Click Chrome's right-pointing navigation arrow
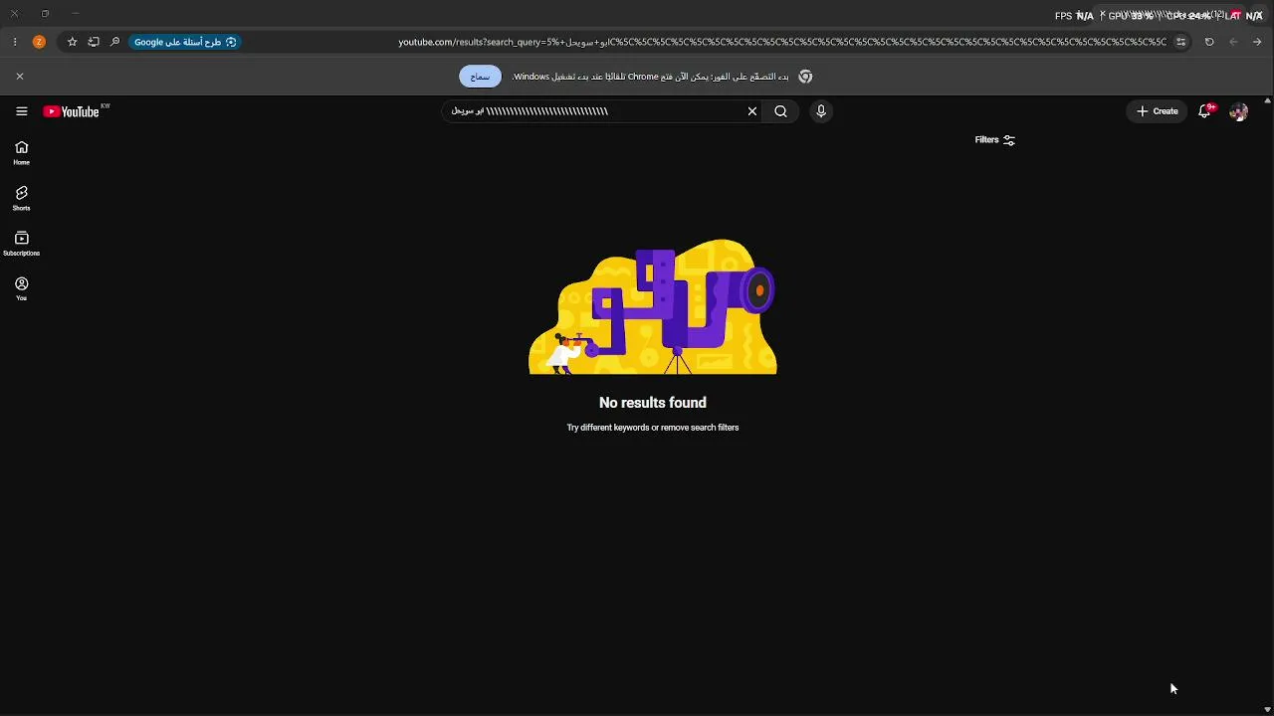 coord(1257,42)
